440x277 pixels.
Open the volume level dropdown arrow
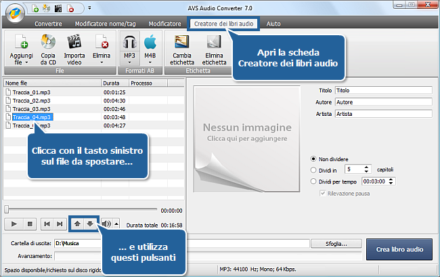116,223
